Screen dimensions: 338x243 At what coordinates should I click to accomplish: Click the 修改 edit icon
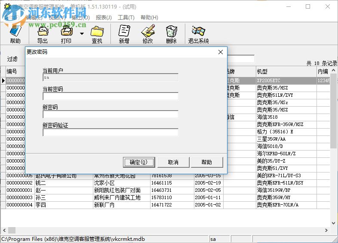(148, 34)
